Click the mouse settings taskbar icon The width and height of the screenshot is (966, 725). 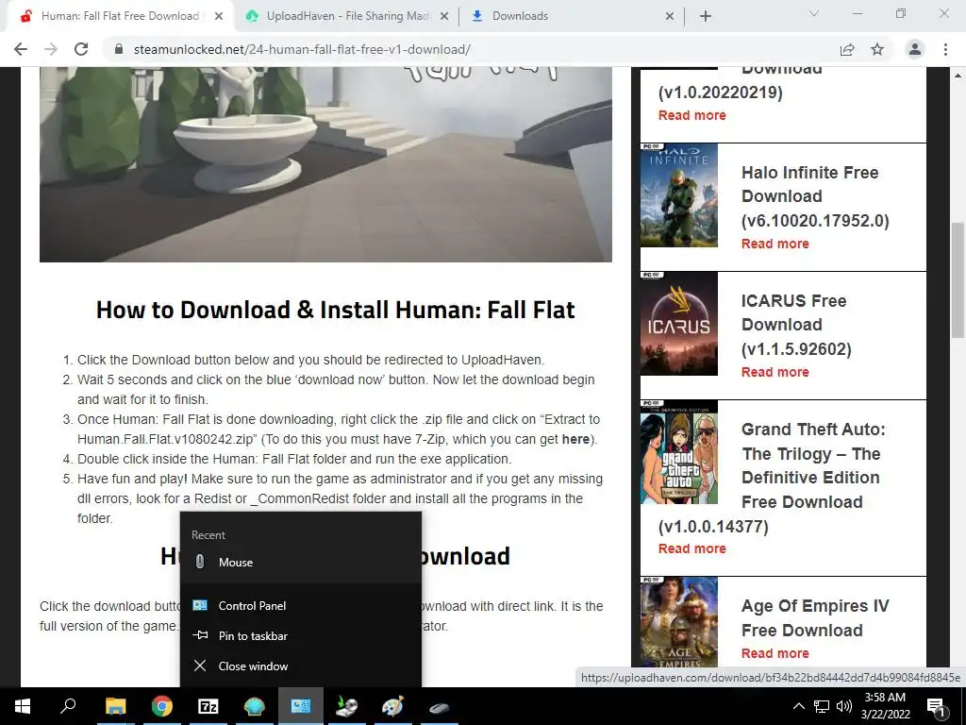[x=439, y=706]
